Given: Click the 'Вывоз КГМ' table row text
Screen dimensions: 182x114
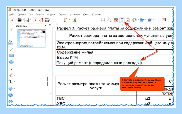Looking at the screenshot, I should click(x=67, y=58).
